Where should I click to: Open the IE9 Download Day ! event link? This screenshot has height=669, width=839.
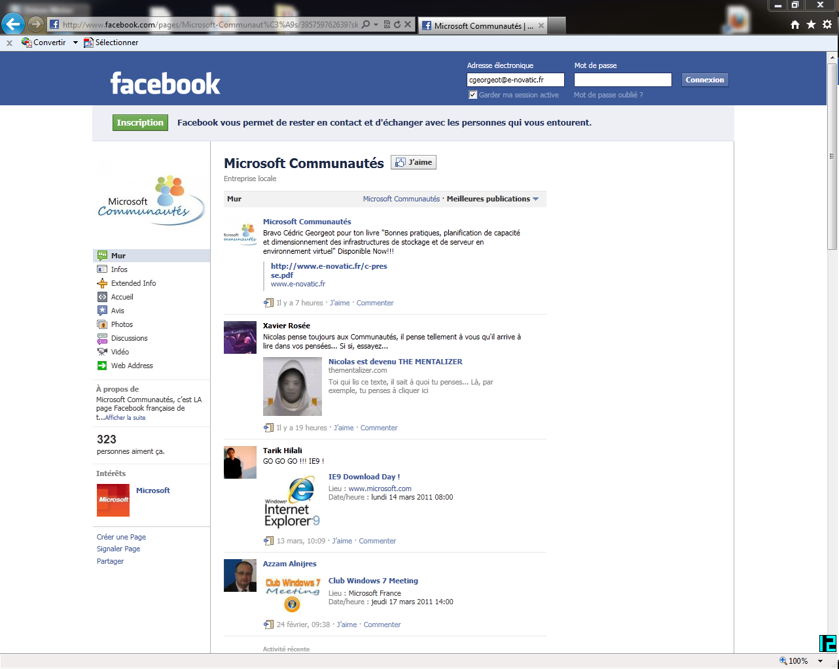[364, 477]
